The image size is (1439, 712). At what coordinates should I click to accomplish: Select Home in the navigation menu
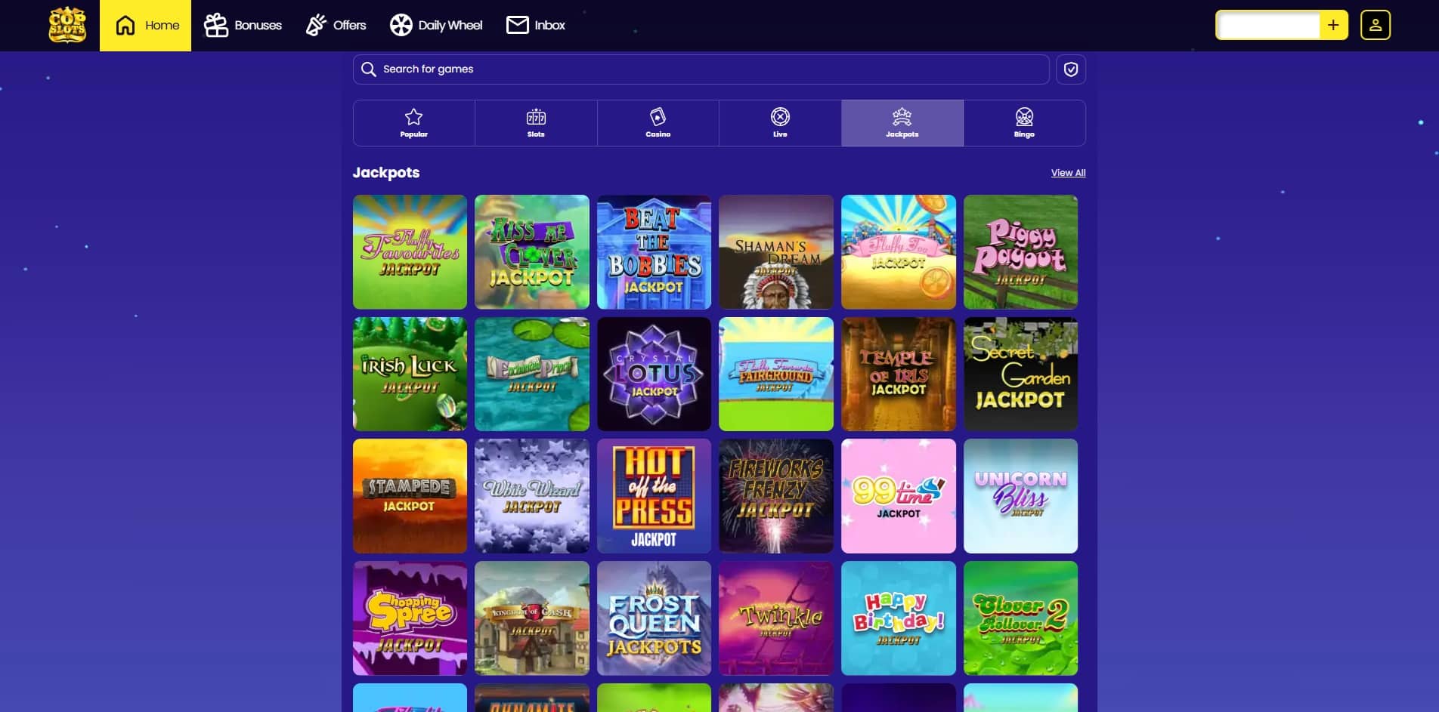tap(144, 24)
